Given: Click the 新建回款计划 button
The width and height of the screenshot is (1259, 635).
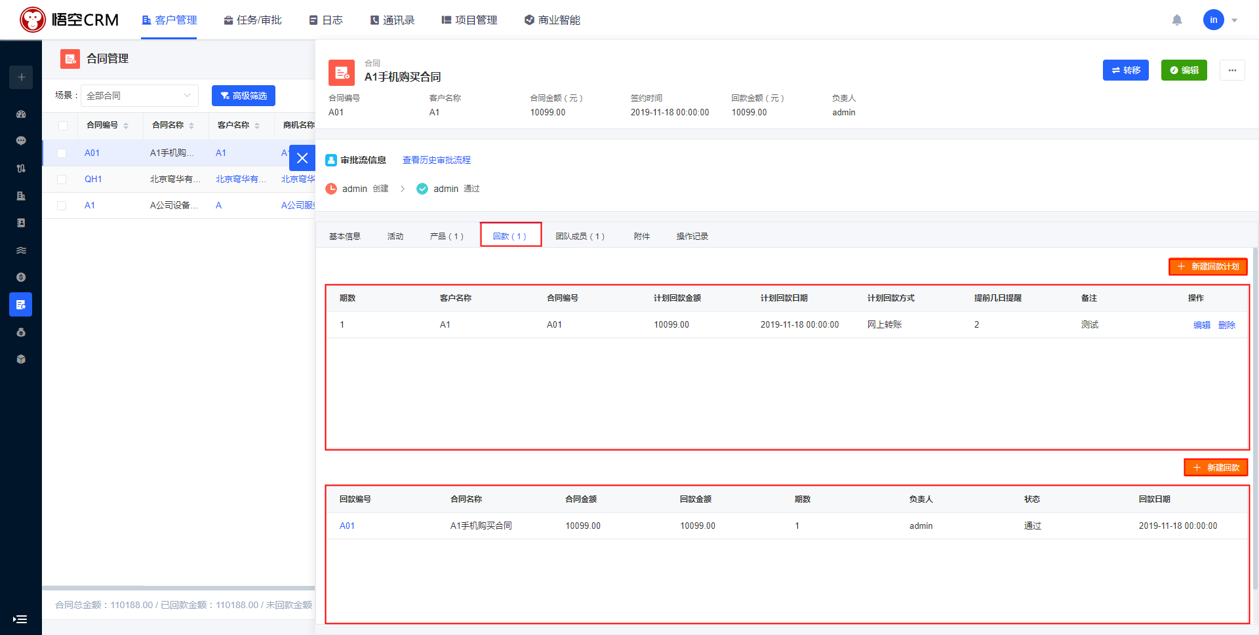Looking at the screenshot, I should pos(1208,267).
